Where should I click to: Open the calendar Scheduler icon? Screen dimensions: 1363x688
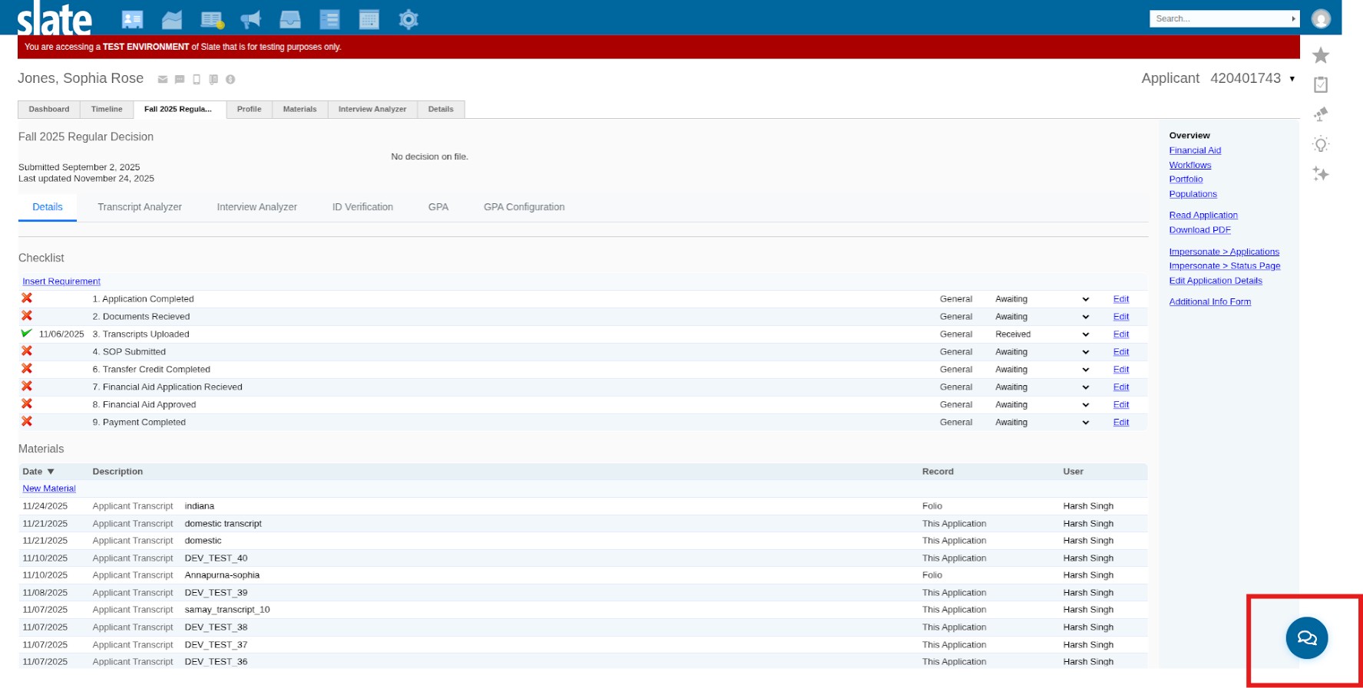click(369, 20)
